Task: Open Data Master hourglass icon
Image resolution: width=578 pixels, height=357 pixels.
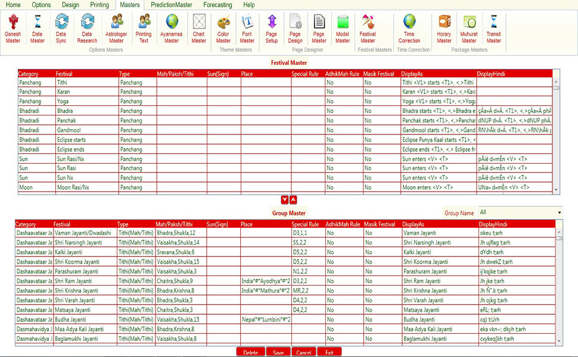Action: click(x=37, y=29)
